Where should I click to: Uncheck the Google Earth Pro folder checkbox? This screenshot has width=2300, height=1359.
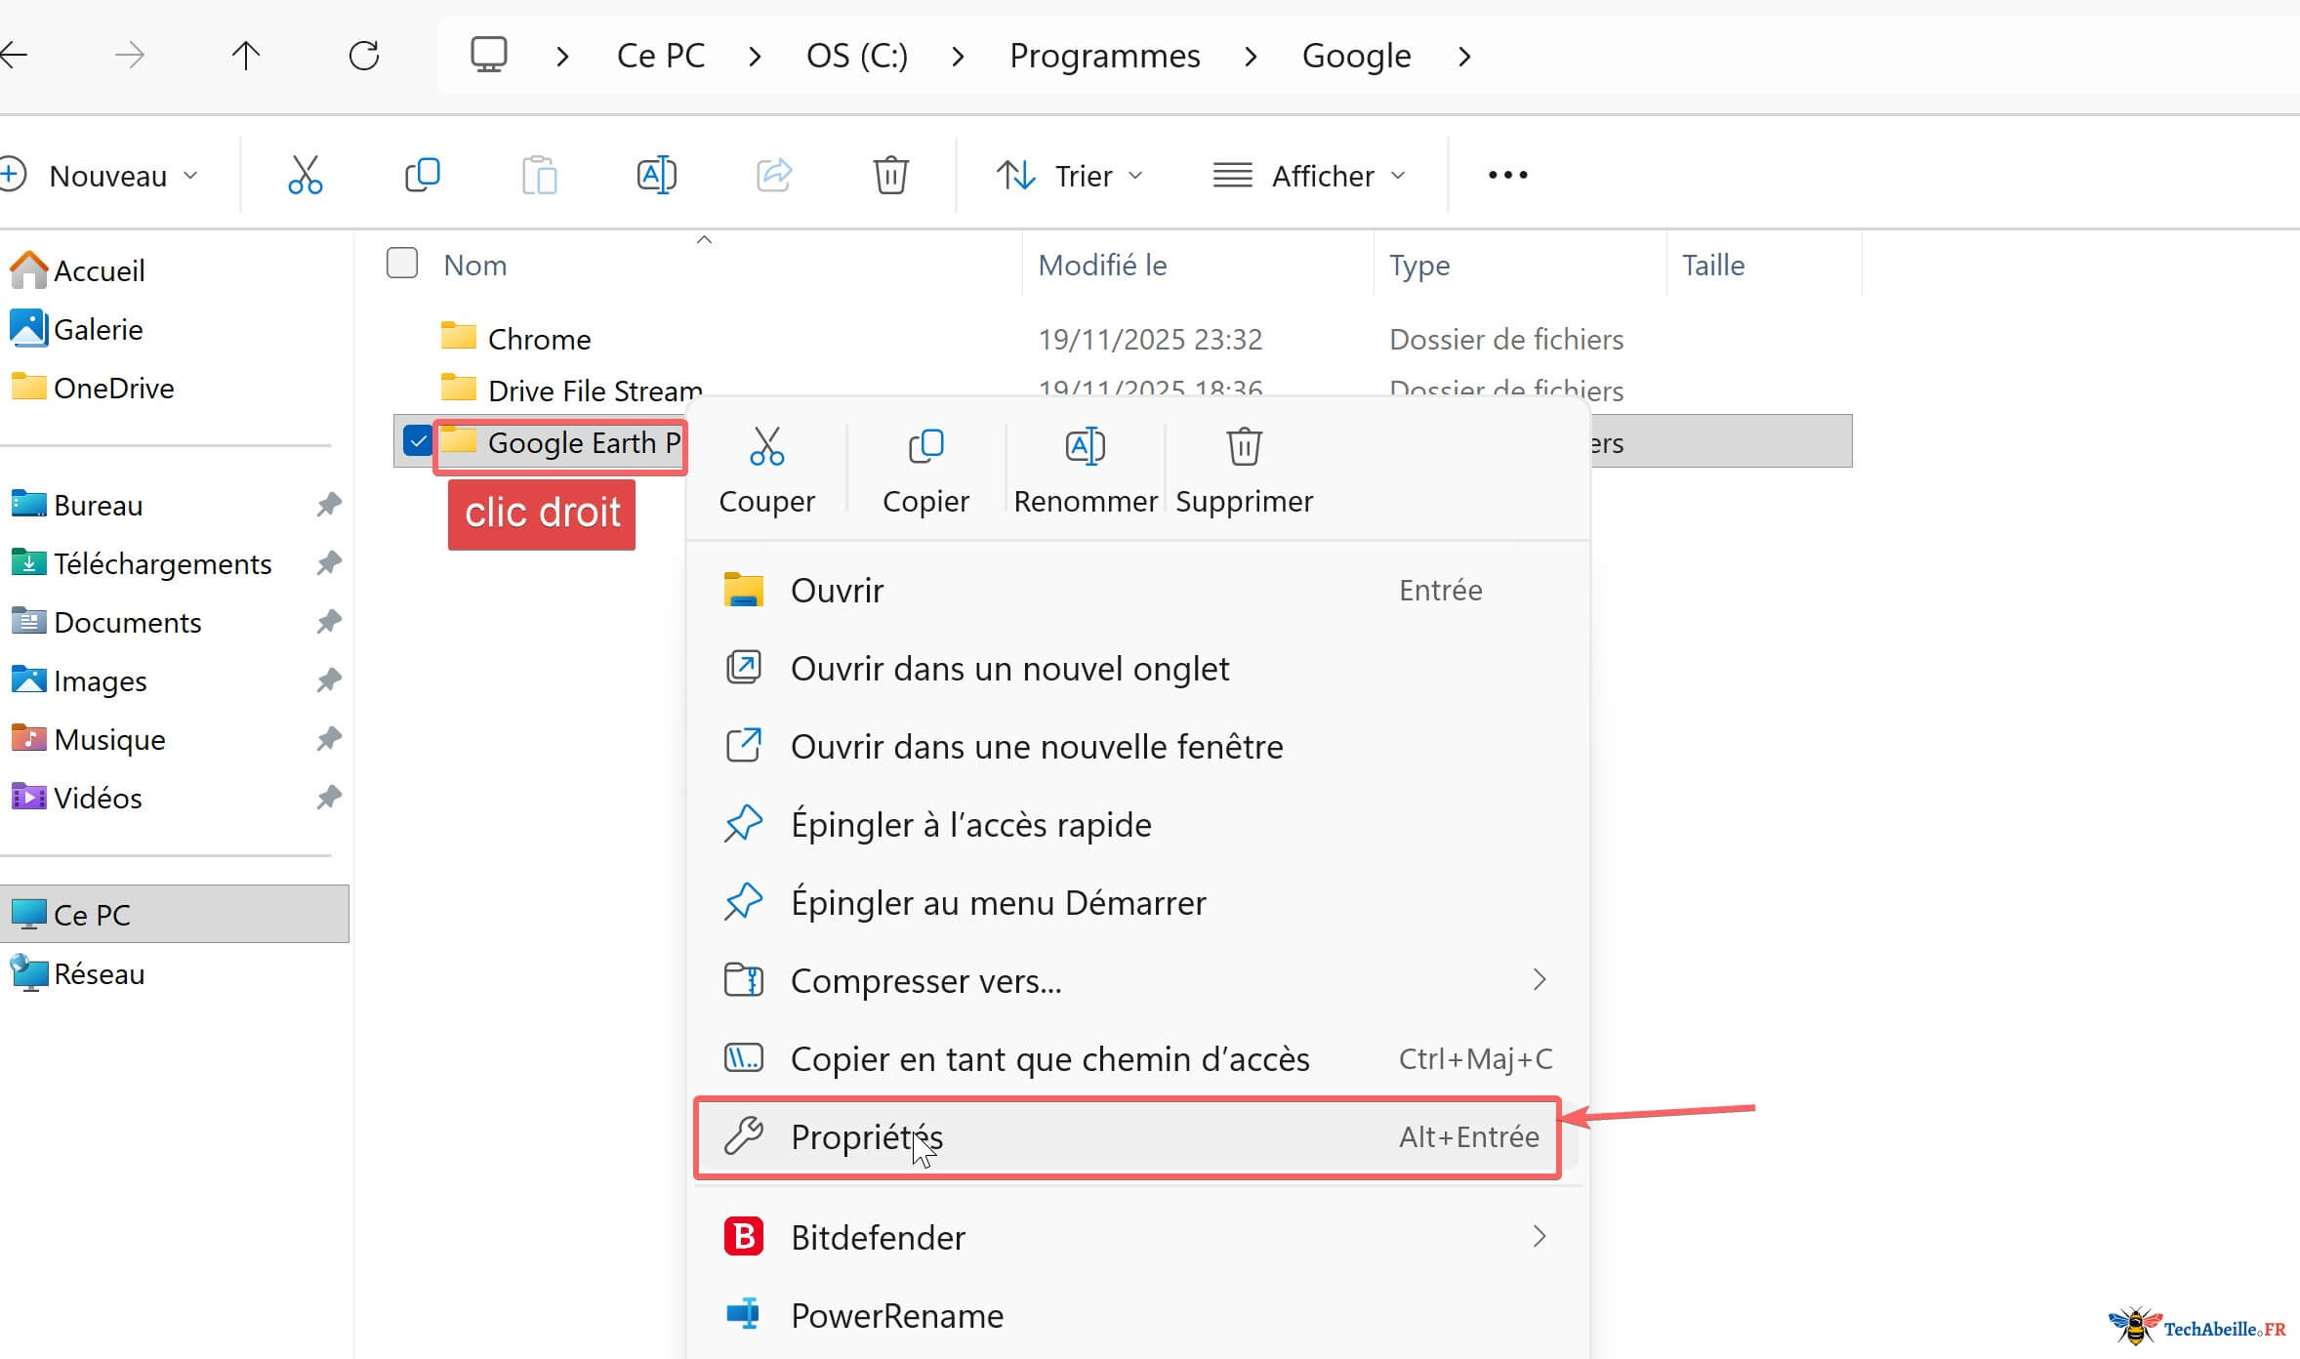pos(419,441)
